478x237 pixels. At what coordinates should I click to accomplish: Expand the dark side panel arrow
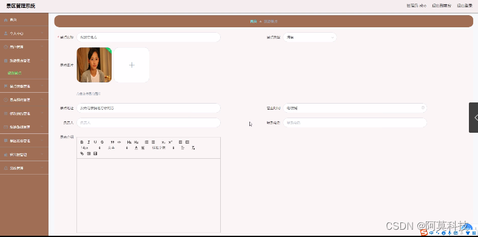pyautogui.click(x=473, y=117)
